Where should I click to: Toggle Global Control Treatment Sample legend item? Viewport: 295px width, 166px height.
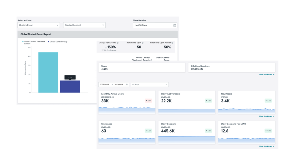click(33, 43)
